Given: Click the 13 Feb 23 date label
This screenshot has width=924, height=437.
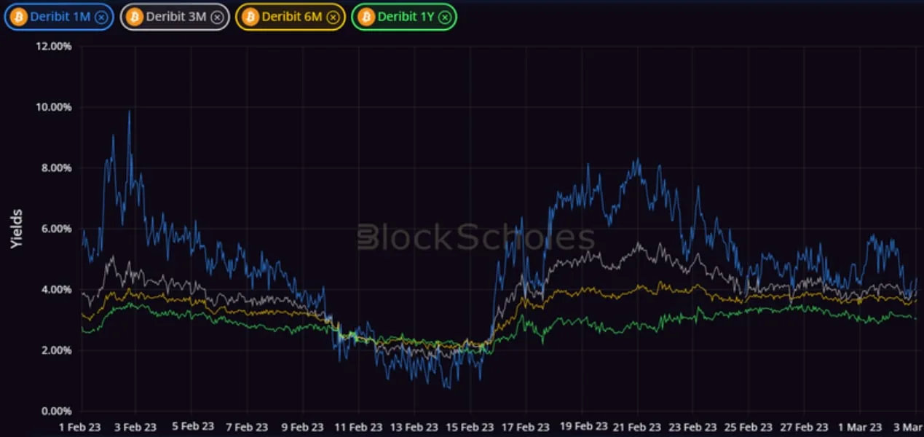Looking at the screenshot, I should pyautogui.click(x=414, y=428).
